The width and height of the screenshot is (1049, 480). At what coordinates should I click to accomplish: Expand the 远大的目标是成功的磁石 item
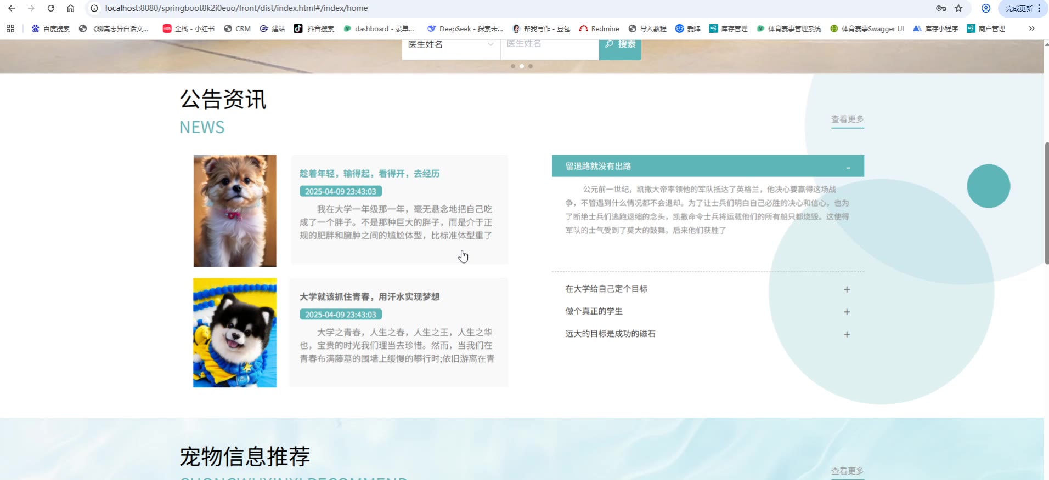[847, 334]
